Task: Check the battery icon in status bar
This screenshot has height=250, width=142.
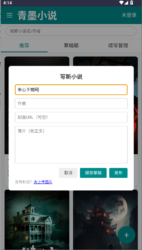Action: pos(131,3)
